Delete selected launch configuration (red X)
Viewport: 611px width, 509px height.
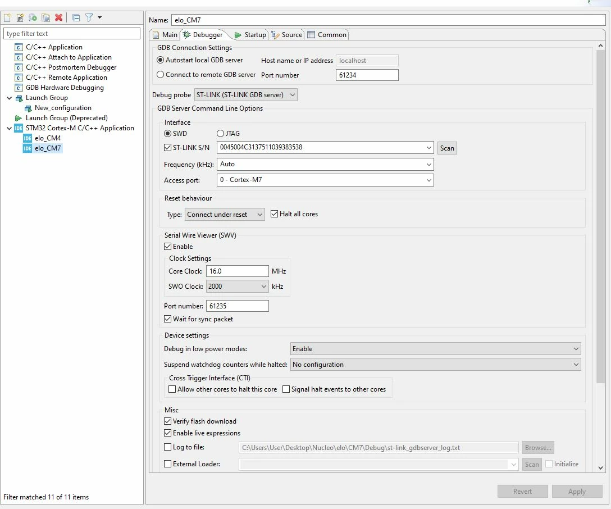pyautogui.click(x=59, y=17)
